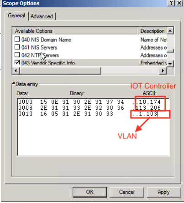The image size is (184, 203).
Task: Click the horizontal scroll left arrow
Action: 16,71
